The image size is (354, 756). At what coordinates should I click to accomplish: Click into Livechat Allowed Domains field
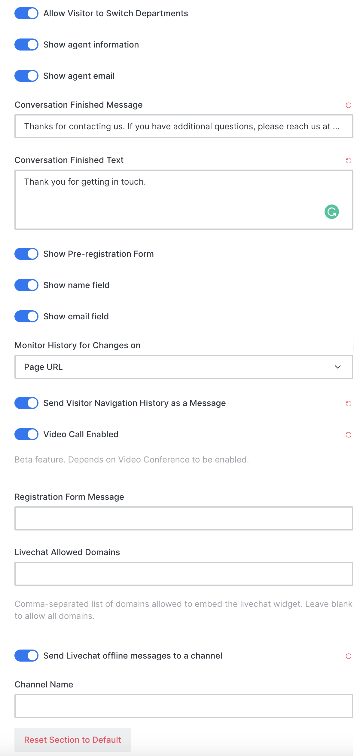click(184, 574)
